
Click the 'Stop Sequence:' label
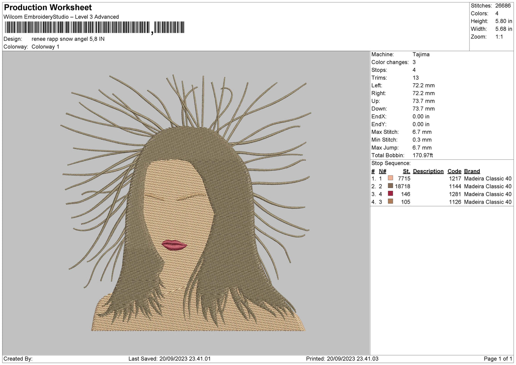pyautogui.click(x=391, y=163)
